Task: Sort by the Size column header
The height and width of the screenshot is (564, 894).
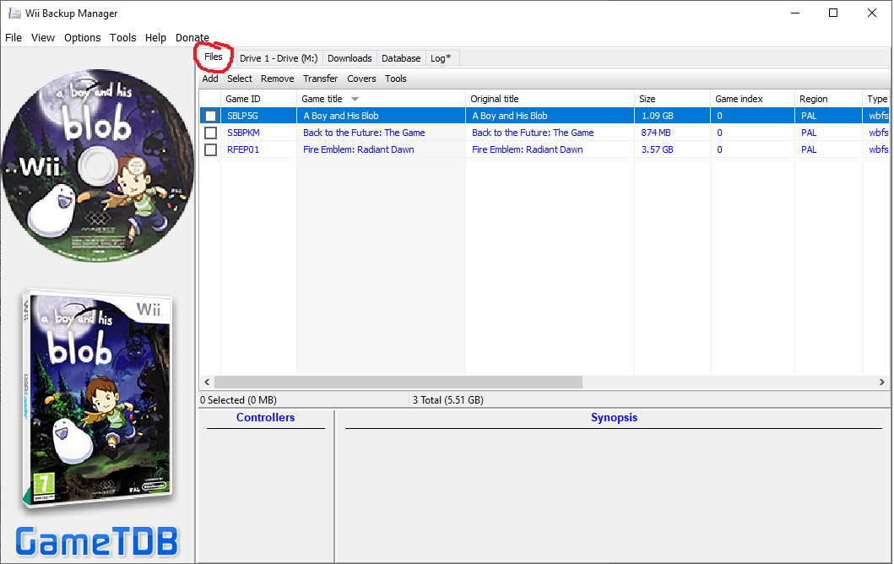Action: (672, 99)
